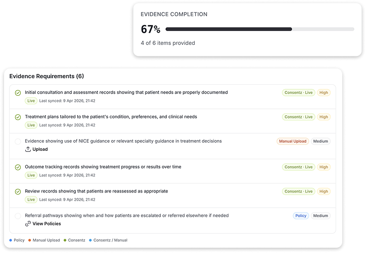Click the Consentz / Manual legend dot
Viewport: 366px width, 253px height.
90,240
